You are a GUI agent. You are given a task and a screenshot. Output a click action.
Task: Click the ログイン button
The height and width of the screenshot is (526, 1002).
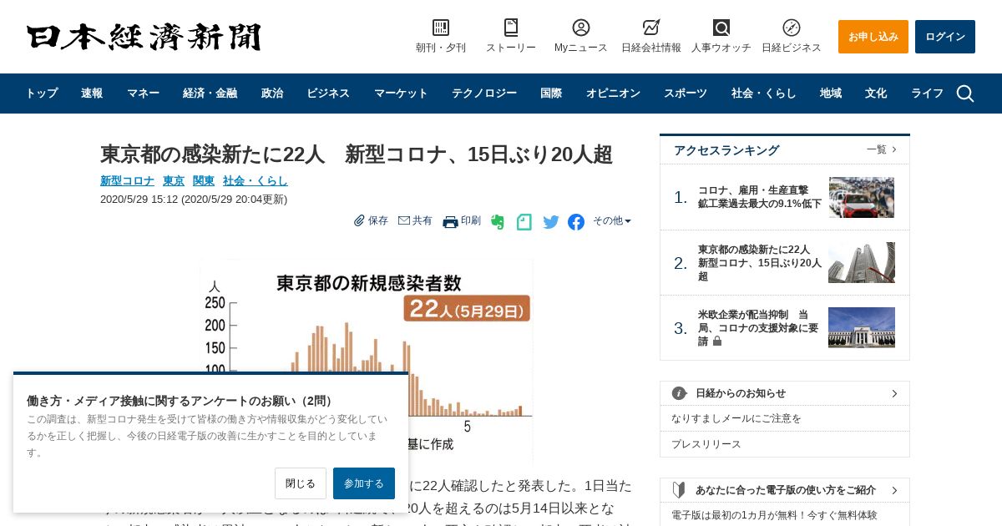(945, 37)
